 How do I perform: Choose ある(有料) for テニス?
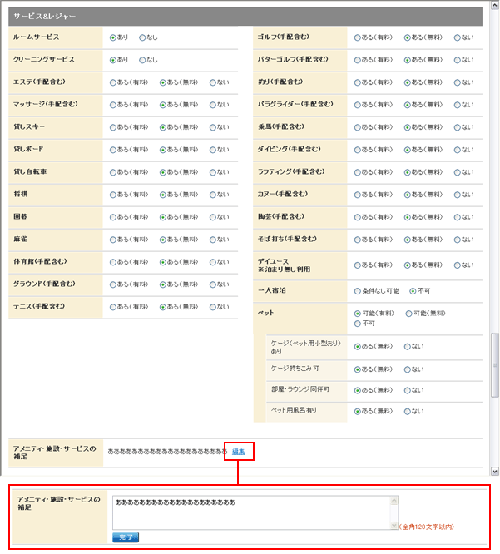point(113,307)
